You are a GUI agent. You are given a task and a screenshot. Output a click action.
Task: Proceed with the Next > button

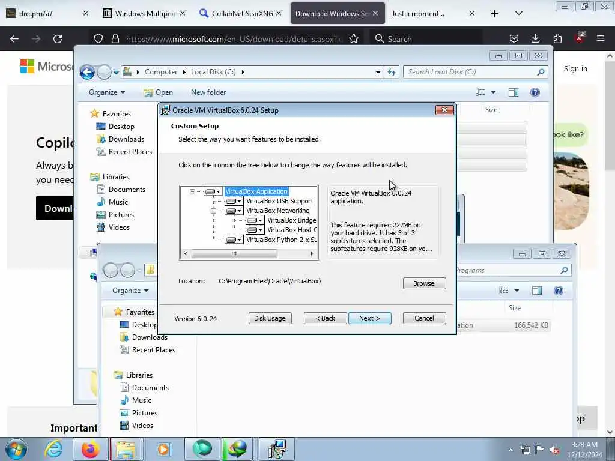369,318
